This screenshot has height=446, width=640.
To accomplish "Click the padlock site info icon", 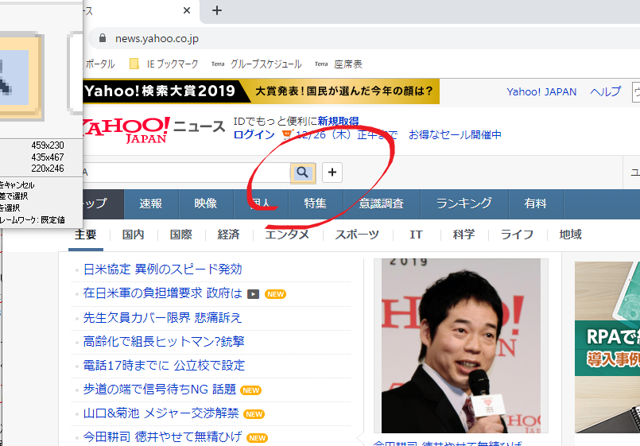I will [103, 38].
